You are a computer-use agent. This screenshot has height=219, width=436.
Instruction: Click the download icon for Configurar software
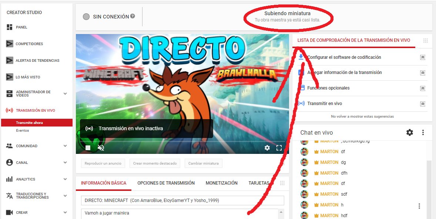pyautogui.click(x=301, y=57)
